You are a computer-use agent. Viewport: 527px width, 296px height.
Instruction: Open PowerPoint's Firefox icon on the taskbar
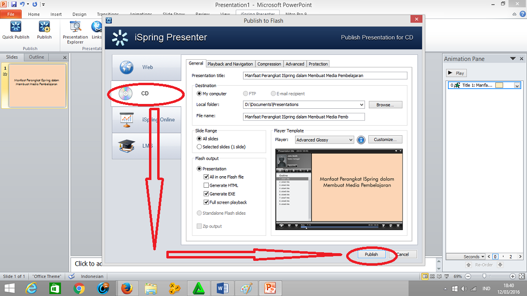tap(127, 288)
